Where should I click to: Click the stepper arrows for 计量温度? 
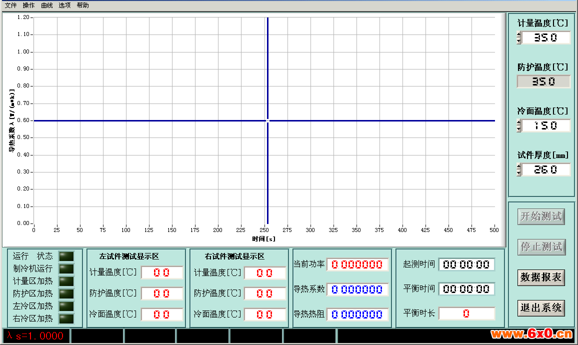(x=519, y=37)
